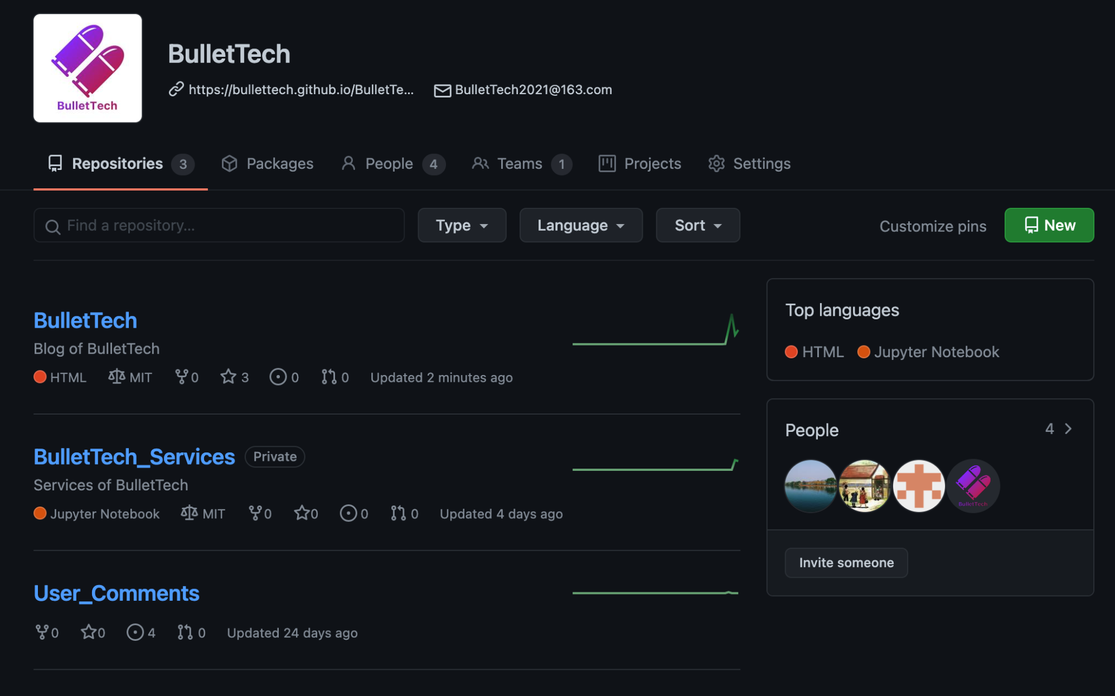This screenshot has width=1115, height=696.
Task: Click the star icon on BulletTech repo
Action: (x=228, y=377)
